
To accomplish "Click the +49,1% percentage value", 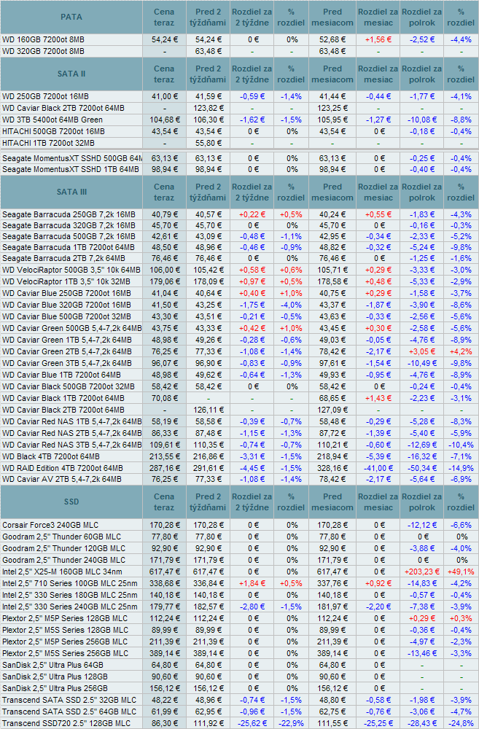I will tap(461, 572).
